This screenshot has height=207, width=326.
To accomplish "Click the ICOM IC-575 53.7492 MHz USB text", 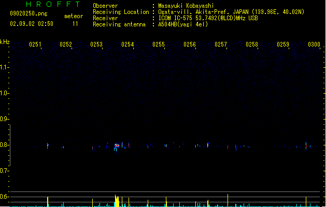I will (208, 18).
